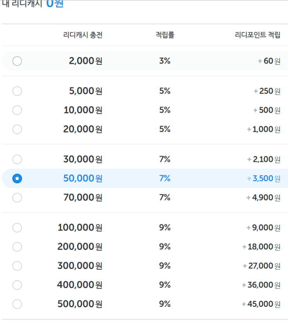Screen dimensions: 288x322
Task: Select the 2,000원 charge radio button
Action: click(x=17, y=61)
